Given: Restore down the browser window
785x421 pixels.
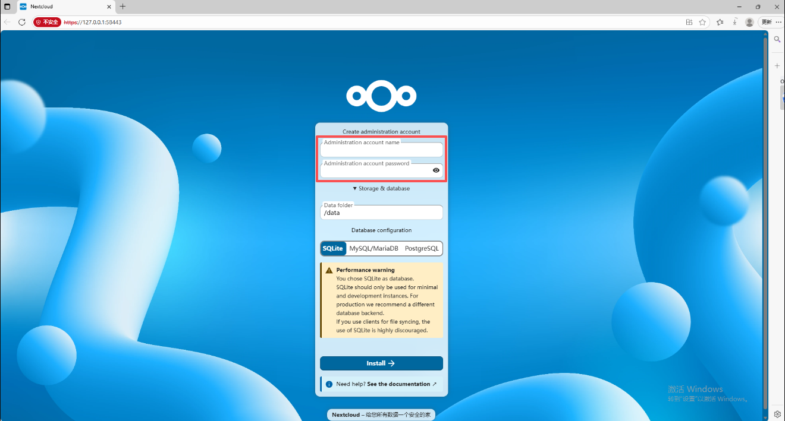Looking at the screenshot, I should 758,7.
